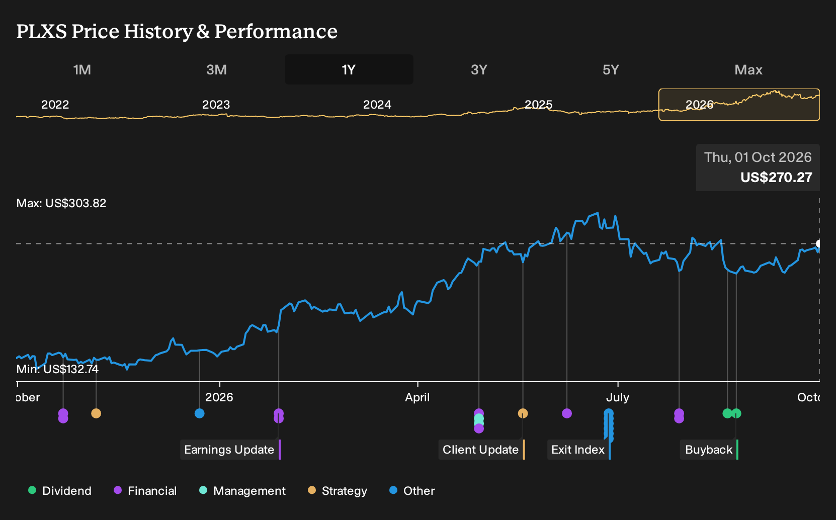The image size is (836, 520).
Task: Switch to the 3Y range tab
Action: coord(479,69)
